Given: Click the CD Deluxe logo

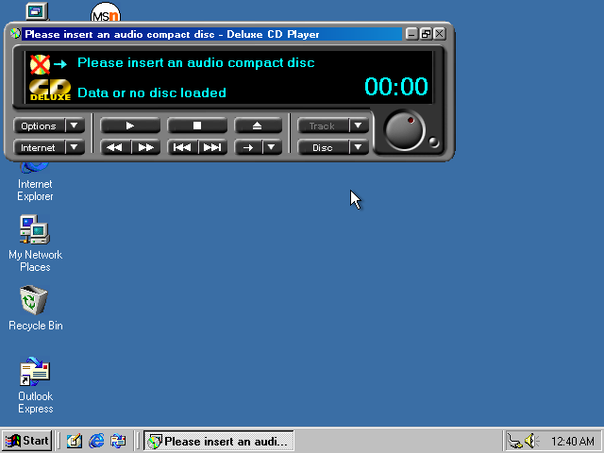Looking at the screenshot, I should click(50, 90).
